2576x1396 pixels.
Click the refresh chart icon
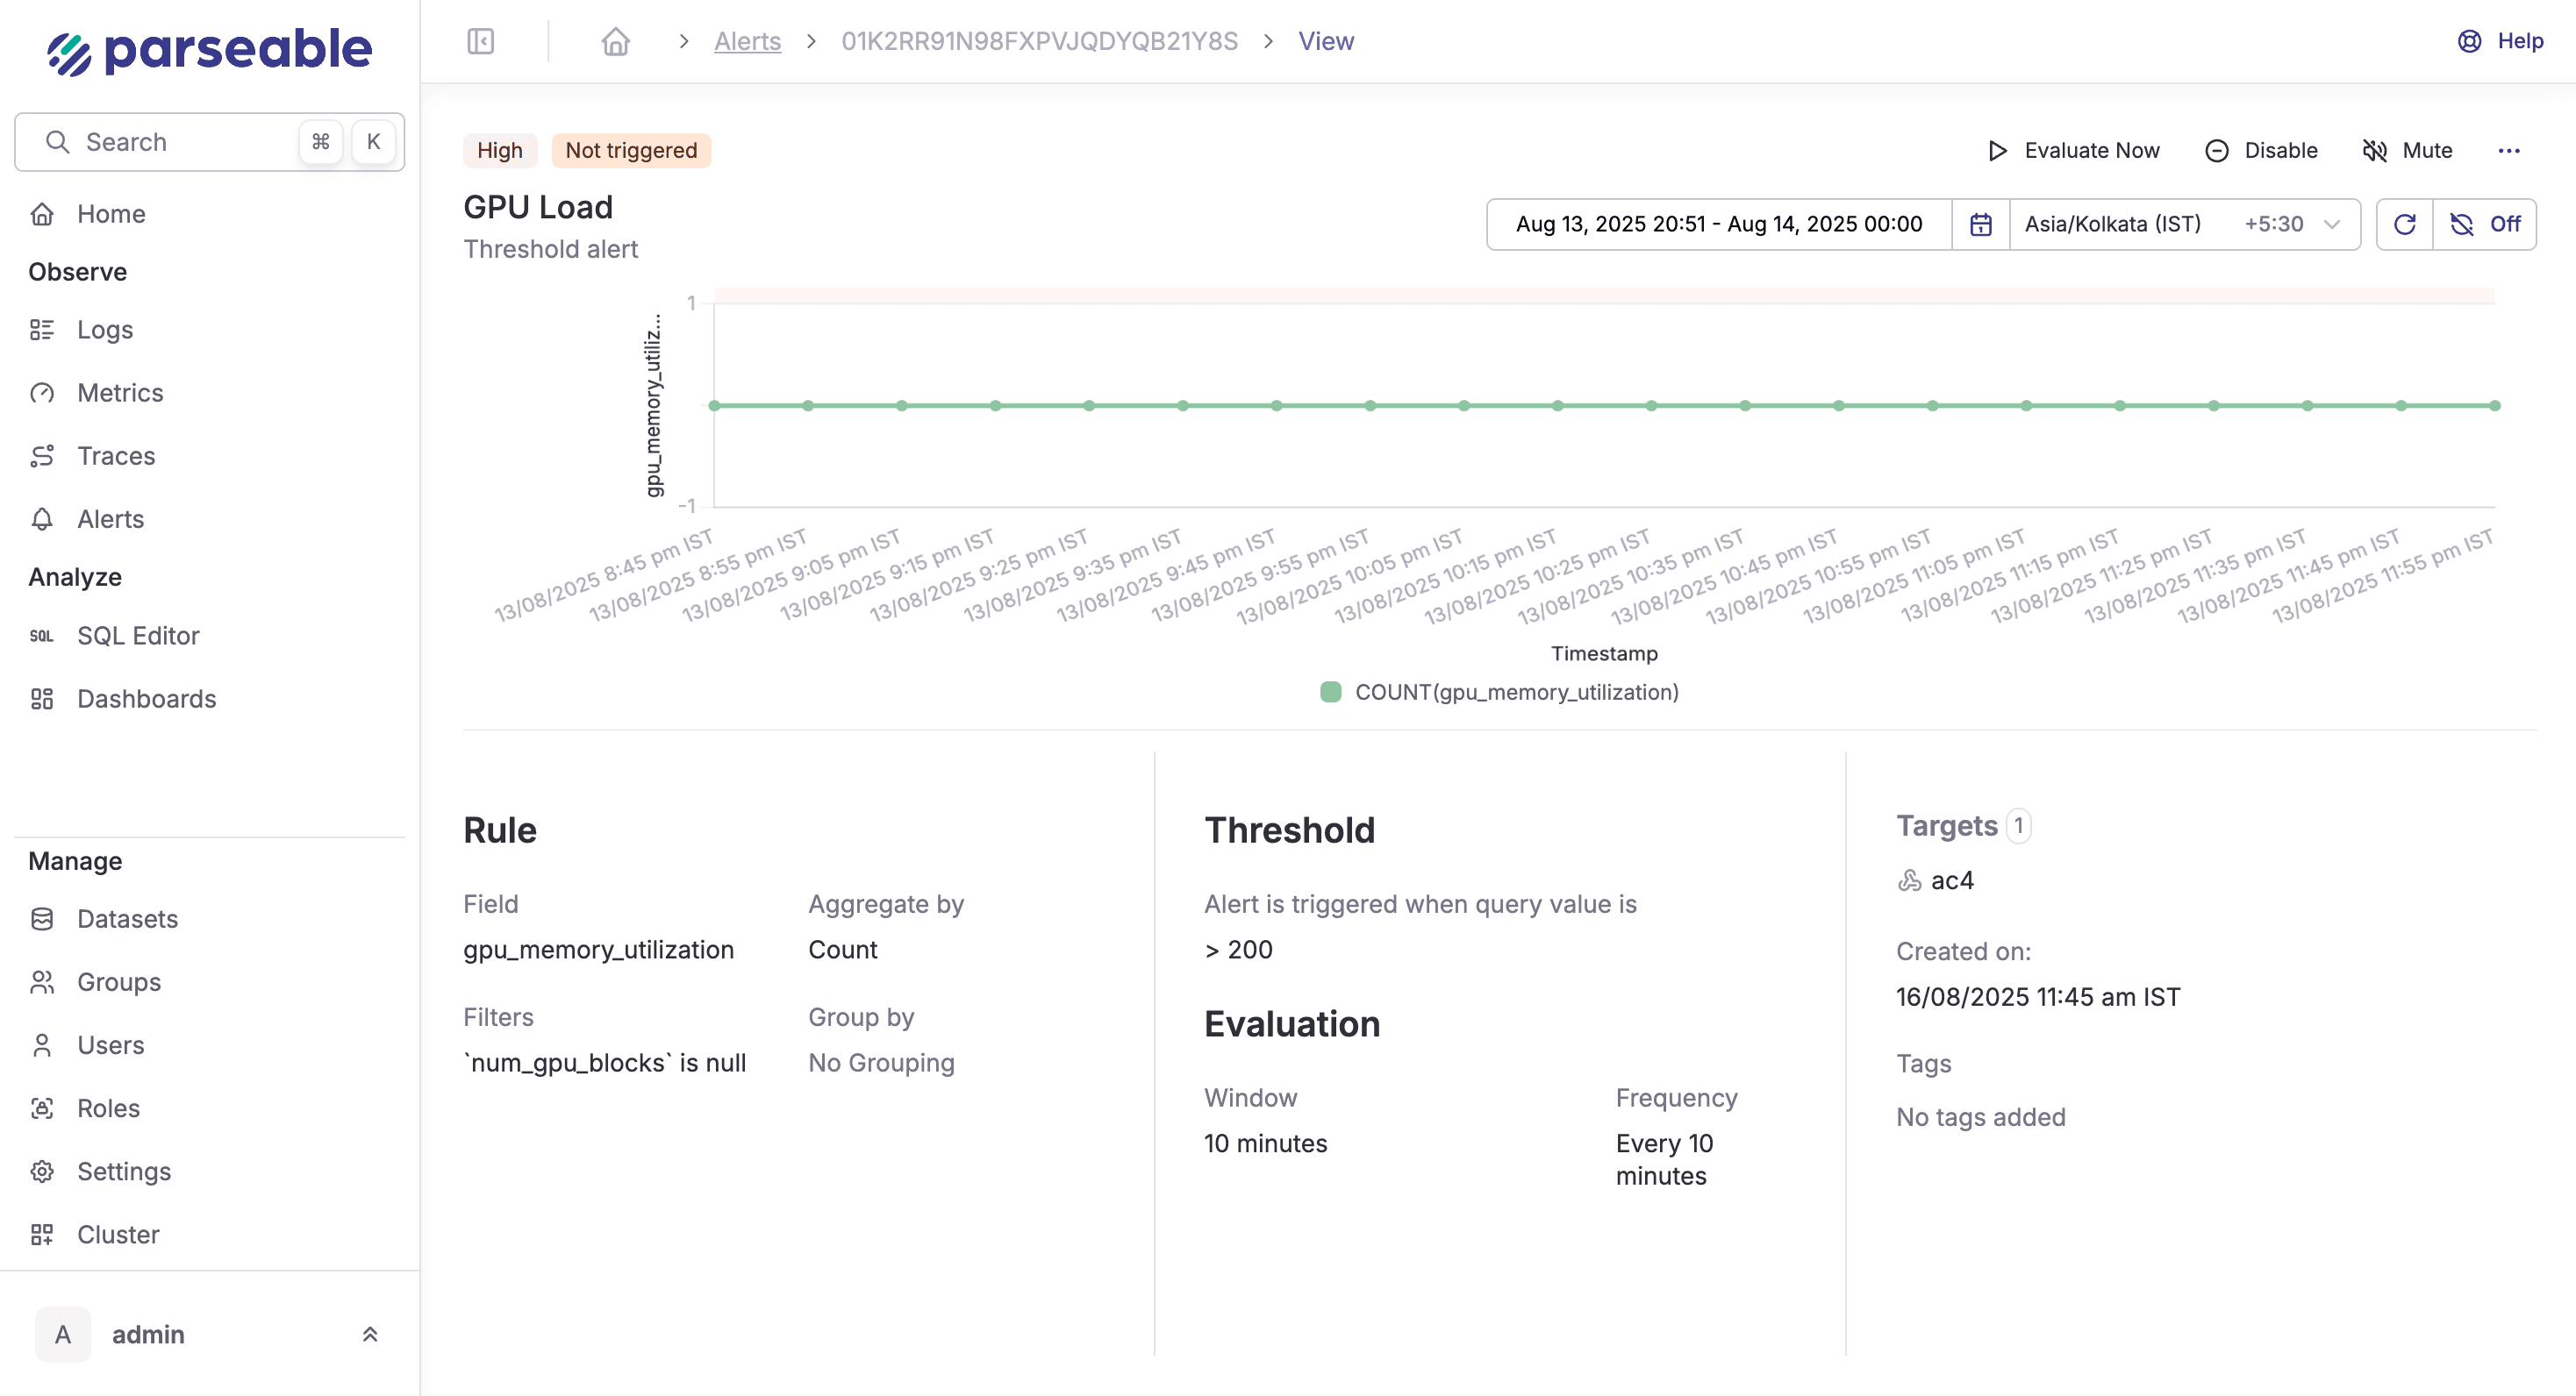click(2404, 224)
